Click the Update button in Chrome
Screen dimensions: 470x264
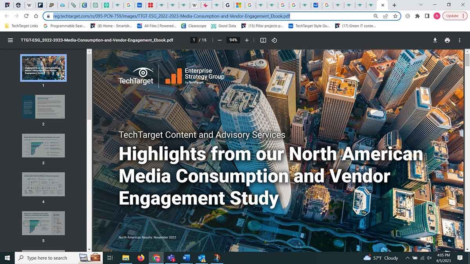(454, 16)
